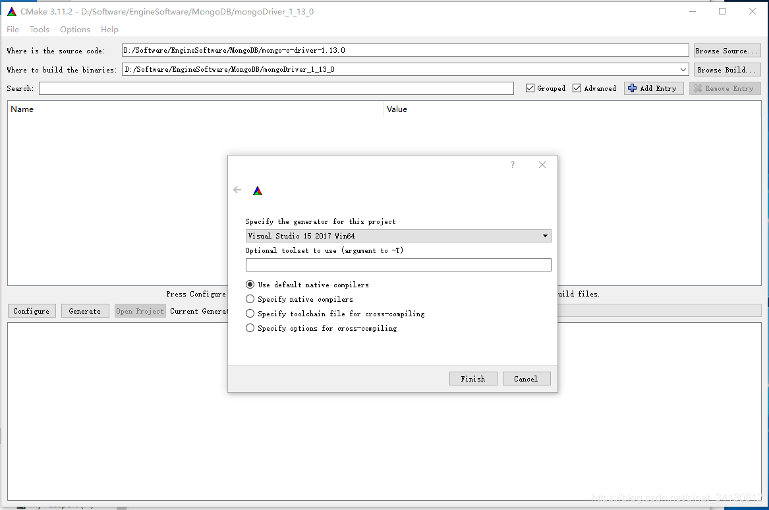This screenshot has width=769, height=510.
Task: Click the CMake triangle logo in the dialog
Action: click(258, 191)
